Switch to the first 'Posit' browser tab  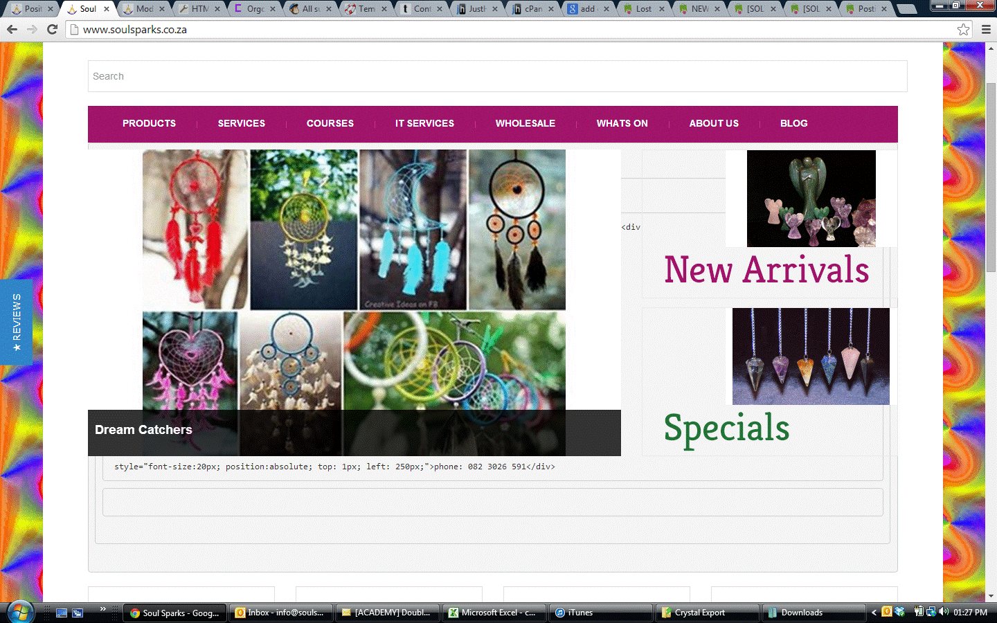coord(31,9)
